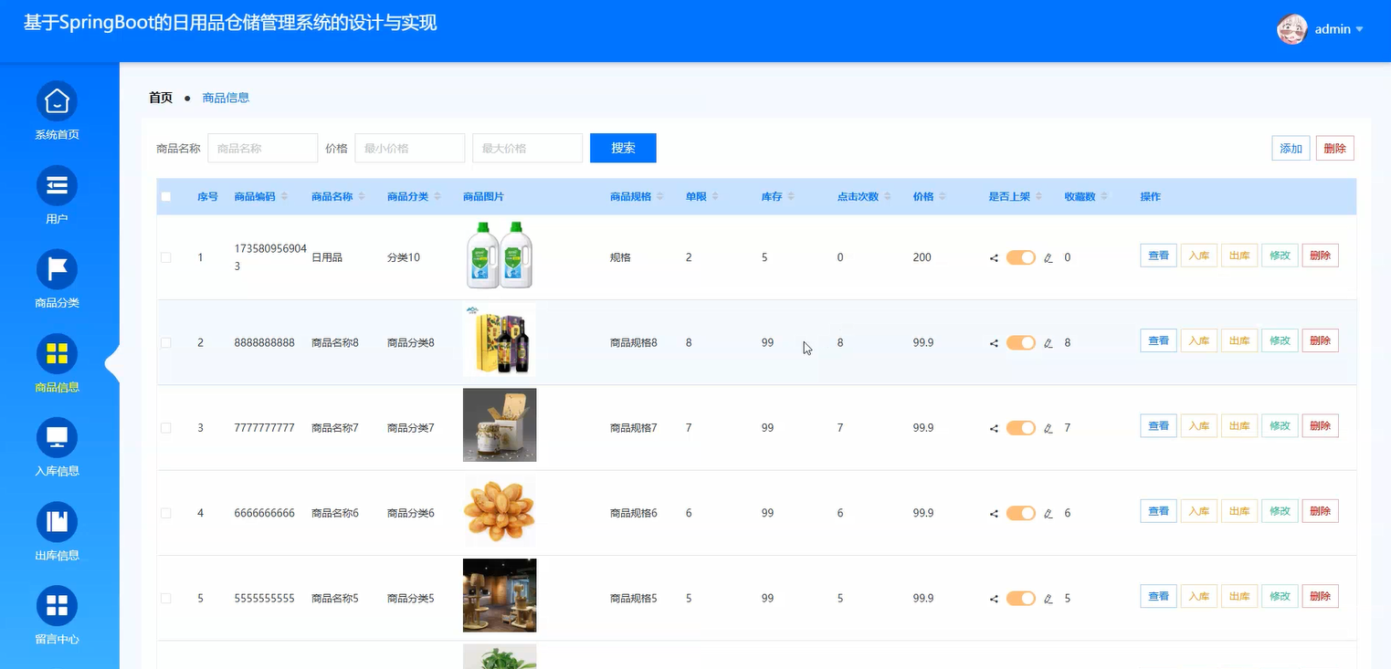Toggle 是否上架 switch for 商品名称8
Screen dimensions: 1391x669
[1020, 342]
